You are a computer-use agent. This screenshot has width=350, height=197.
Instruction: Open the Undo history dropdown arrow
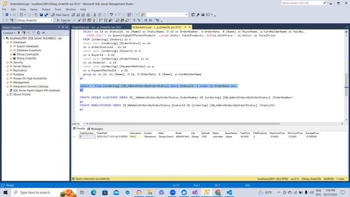(x=115, y=15)
